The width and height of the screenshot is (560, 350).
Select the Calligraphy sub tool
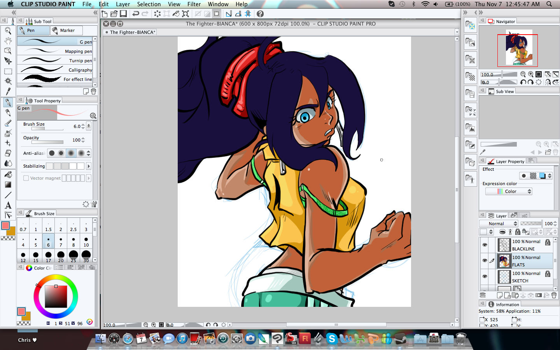click(x=55, y=70)
